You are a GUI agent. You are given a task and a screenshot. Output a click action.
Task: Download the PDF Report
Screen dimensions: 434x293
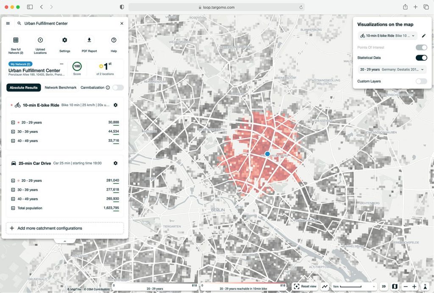(x=89, y=44)
